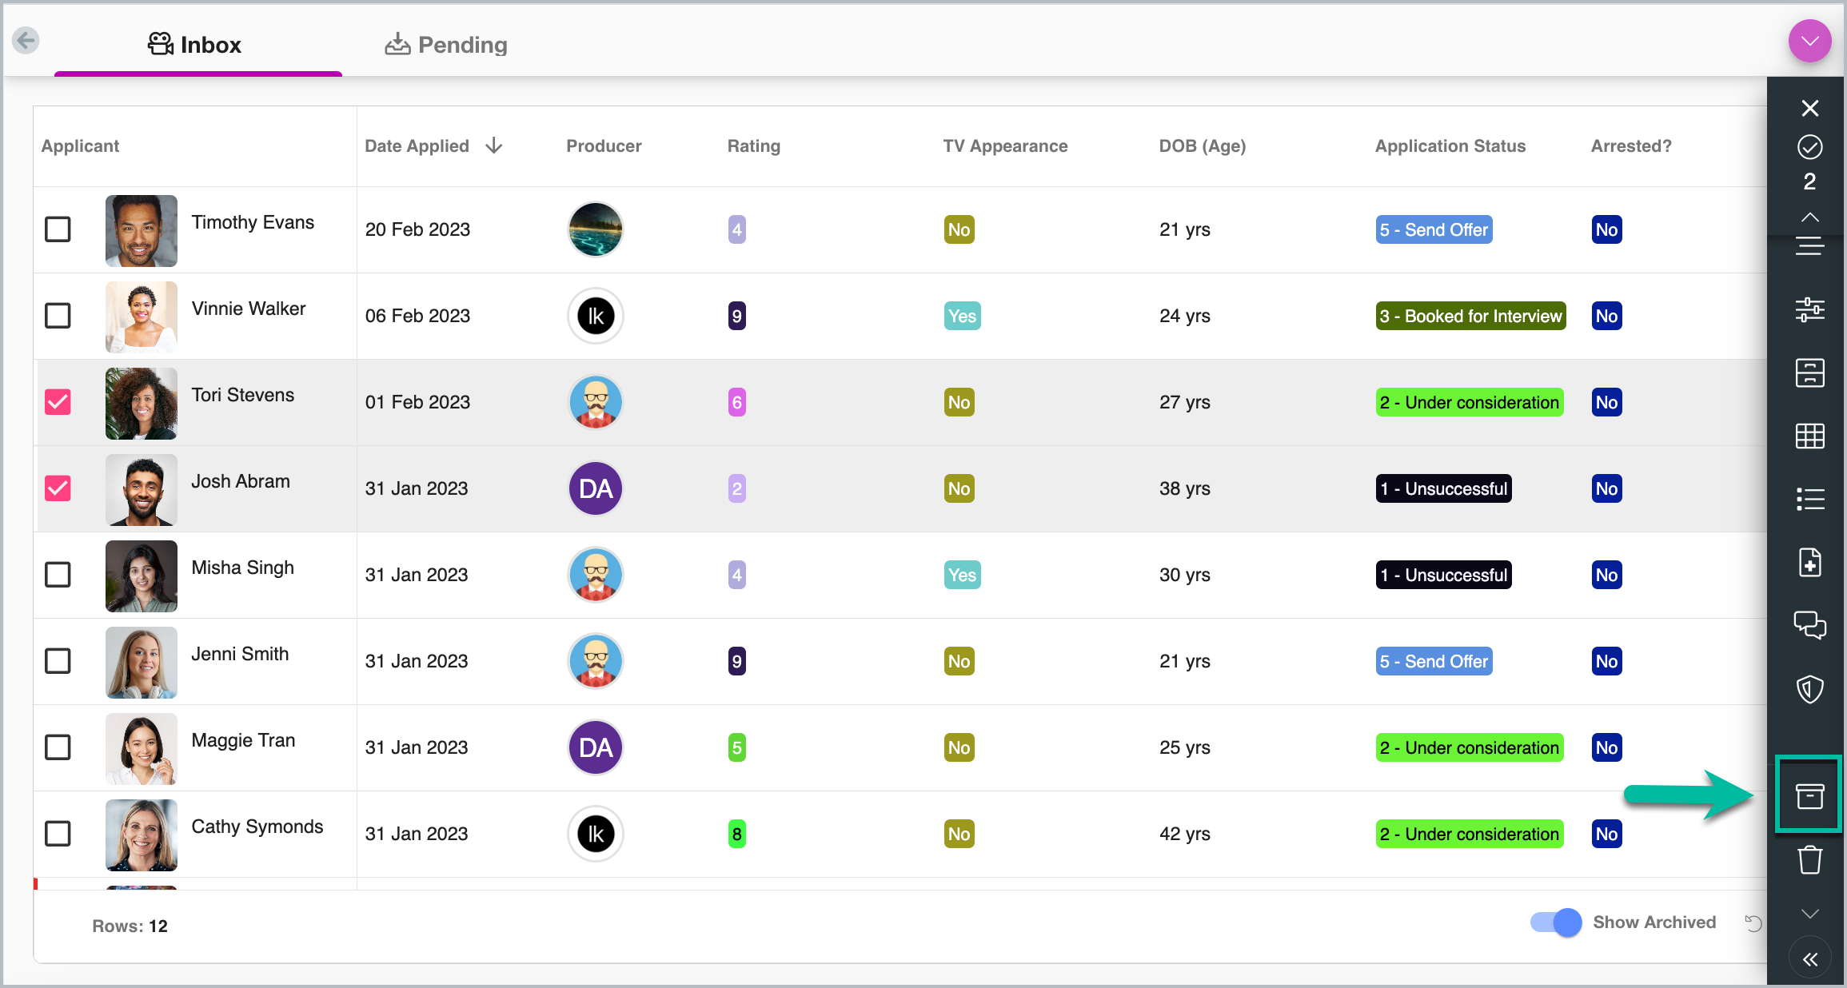Open the purple chevron dropdown menu
The height and width of the screenshot is (988, 1847).
1809,41
